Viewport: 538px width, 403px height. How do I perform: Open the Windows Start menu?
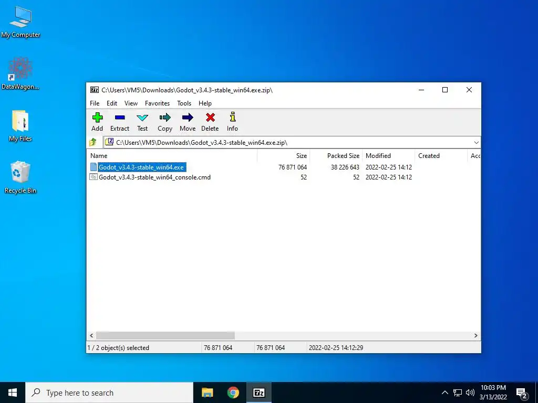coord(13,393)
